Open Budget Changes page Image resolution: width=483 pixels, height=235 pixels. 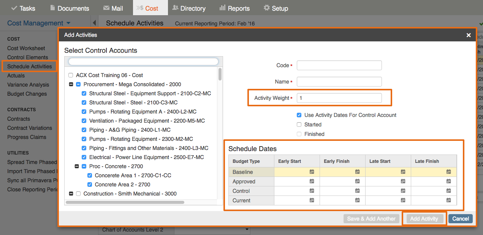click(27, 94)
